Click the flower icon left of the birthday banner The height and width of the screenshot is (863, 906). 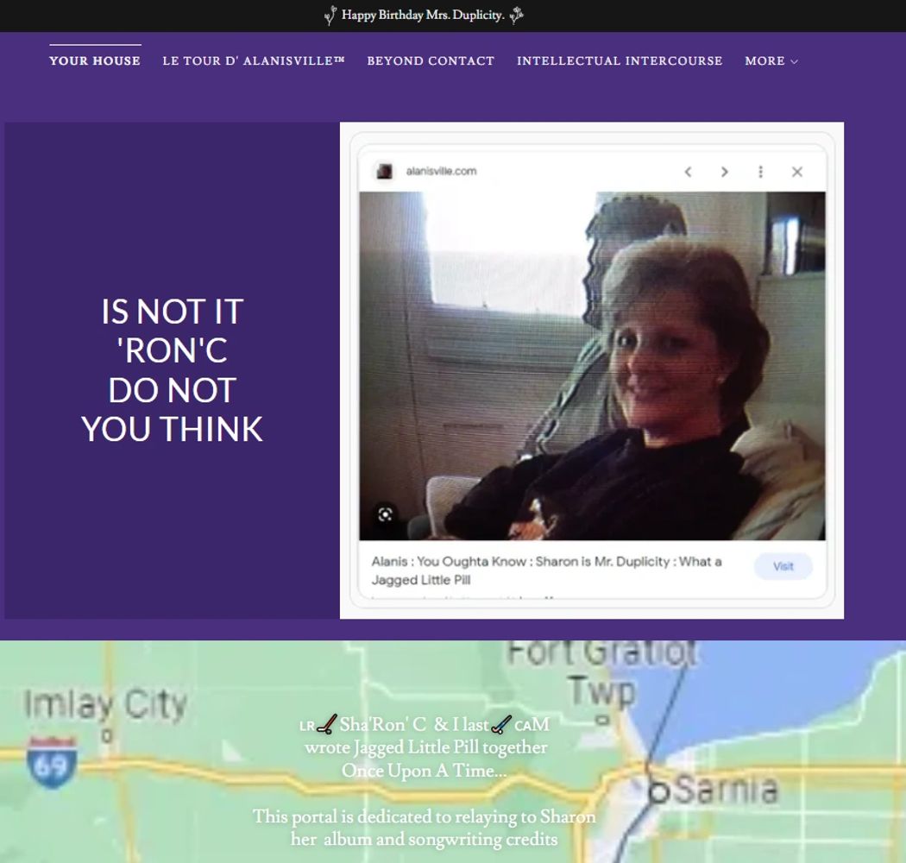point(330,15)
